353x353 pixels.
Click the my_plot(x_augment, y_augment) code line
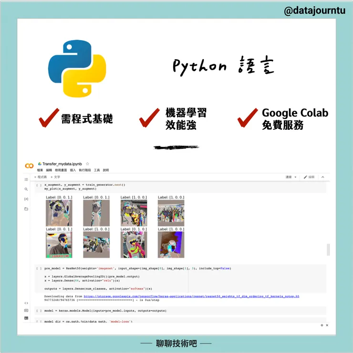pyautogui.click(x=70, y=188)
